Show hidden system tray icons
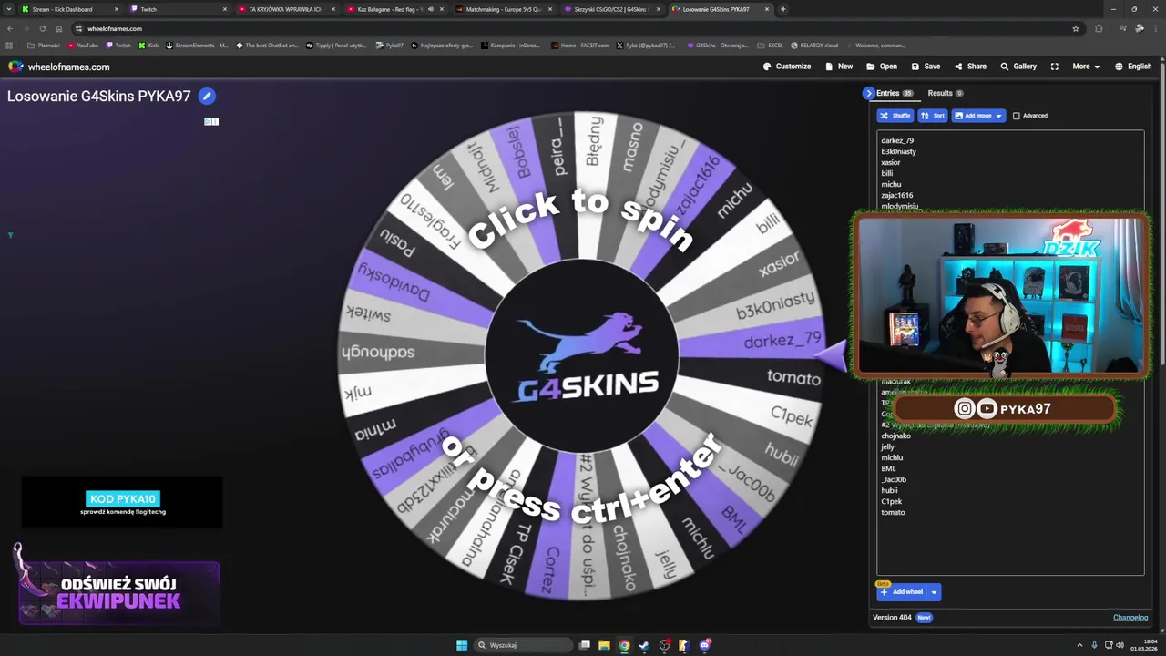1166x656 pixels. tap(1079, 645)
